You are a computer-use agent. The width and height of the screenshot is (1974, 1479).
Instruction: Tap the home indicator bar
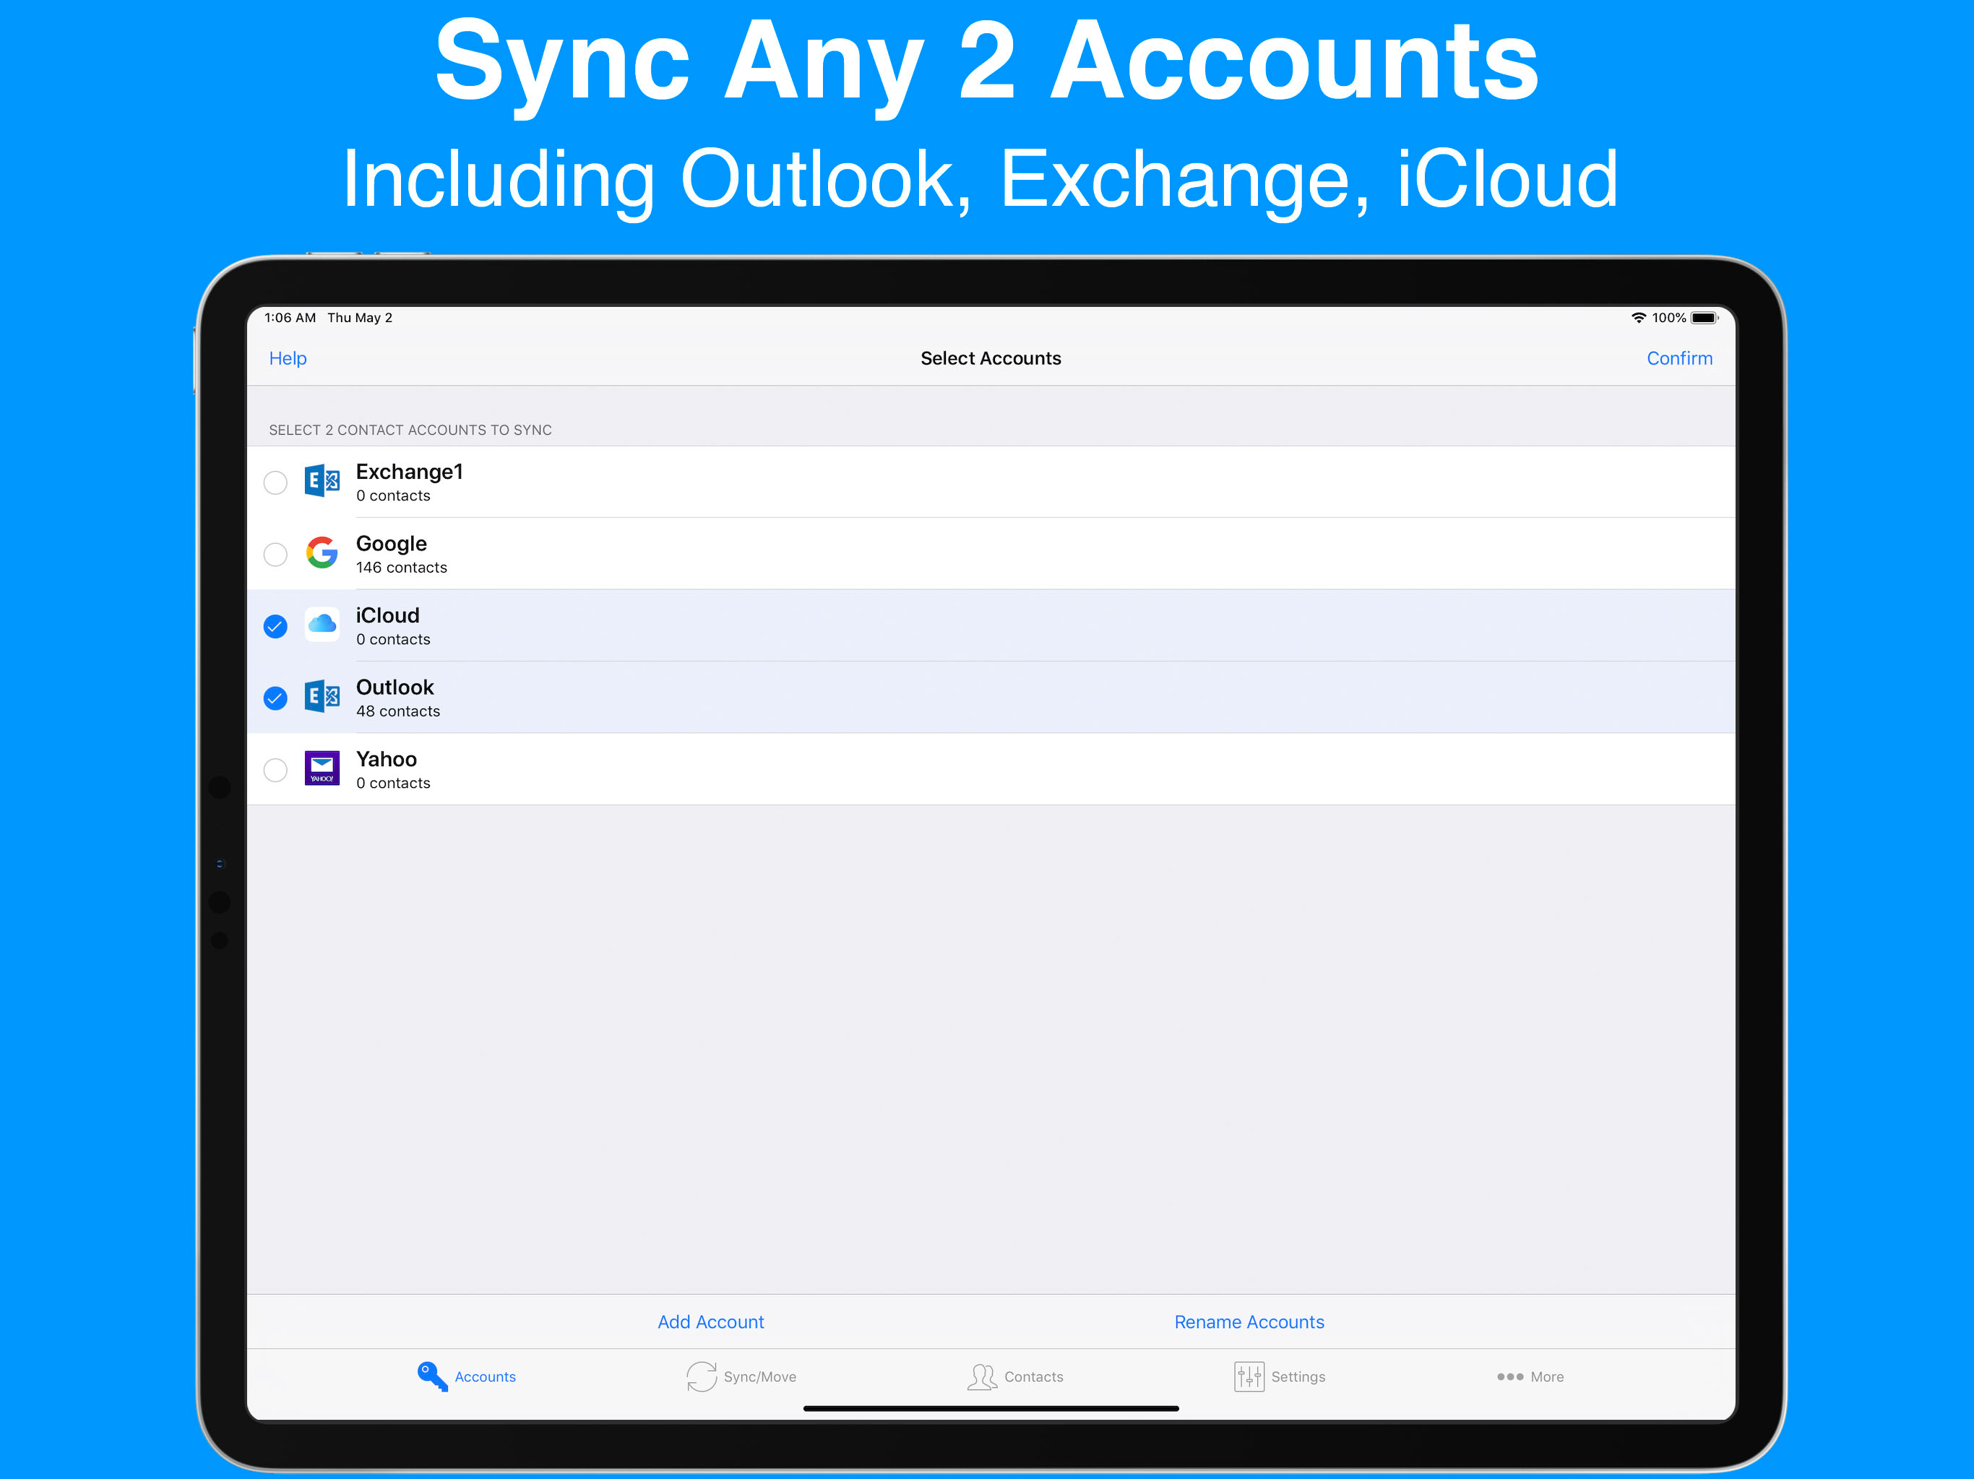tap(991, 1410)
